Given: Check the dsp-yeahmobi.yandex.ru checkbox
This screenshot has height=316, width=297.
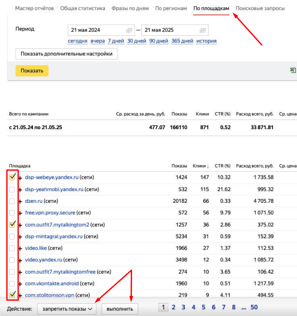Looking at the screenshot, I should click(12, 190).
